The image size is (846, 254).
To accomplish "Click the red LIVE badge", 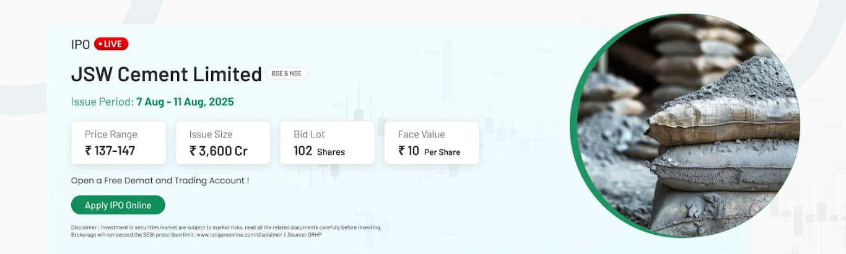I will [x=111, y=44].
